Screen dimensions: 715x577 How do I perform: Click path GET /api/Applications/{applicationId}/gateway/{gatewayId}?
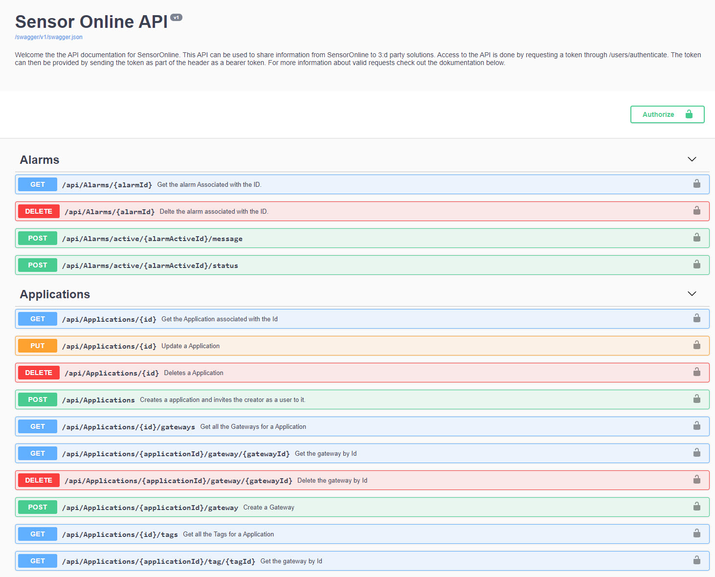pyautogui.click(x=176, y=454)
